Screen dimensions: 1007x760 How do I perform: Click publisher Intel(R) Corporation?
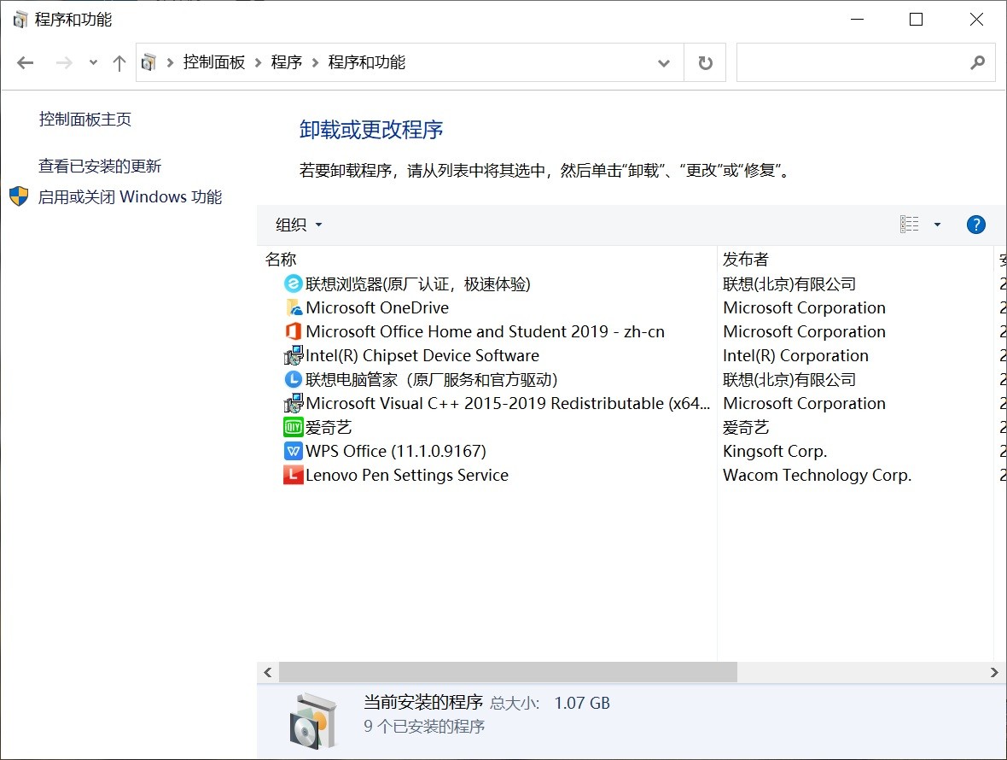pos(795,355)
